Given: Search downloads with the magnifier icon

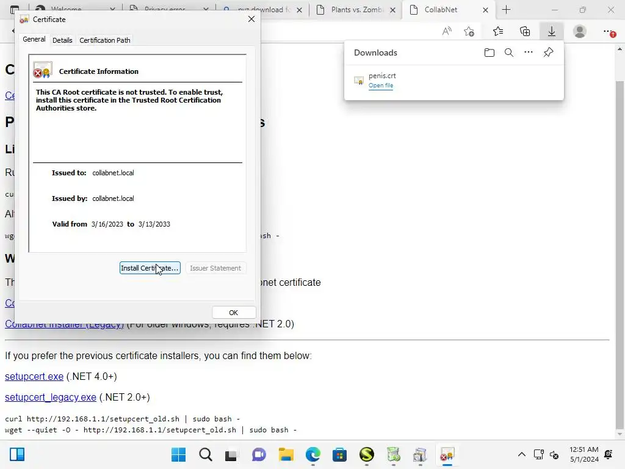Looking at the screenshot, I should tap(508, 53).
